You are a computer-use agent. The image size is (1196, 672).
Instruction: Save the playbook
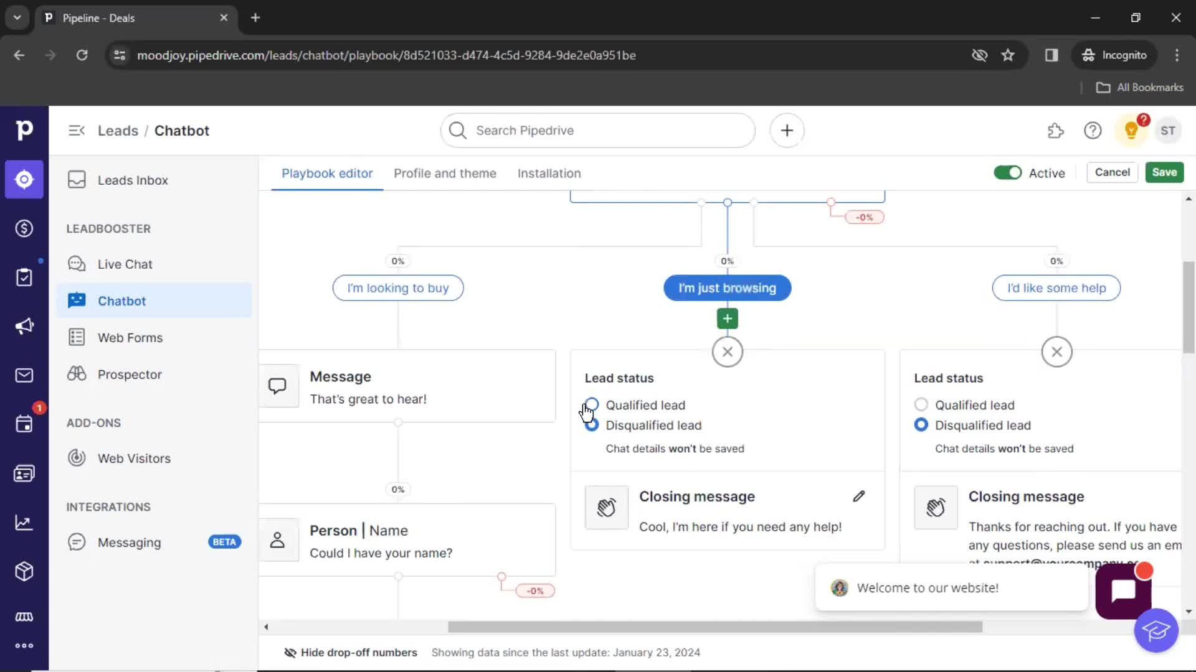[x=1164, y=172]
